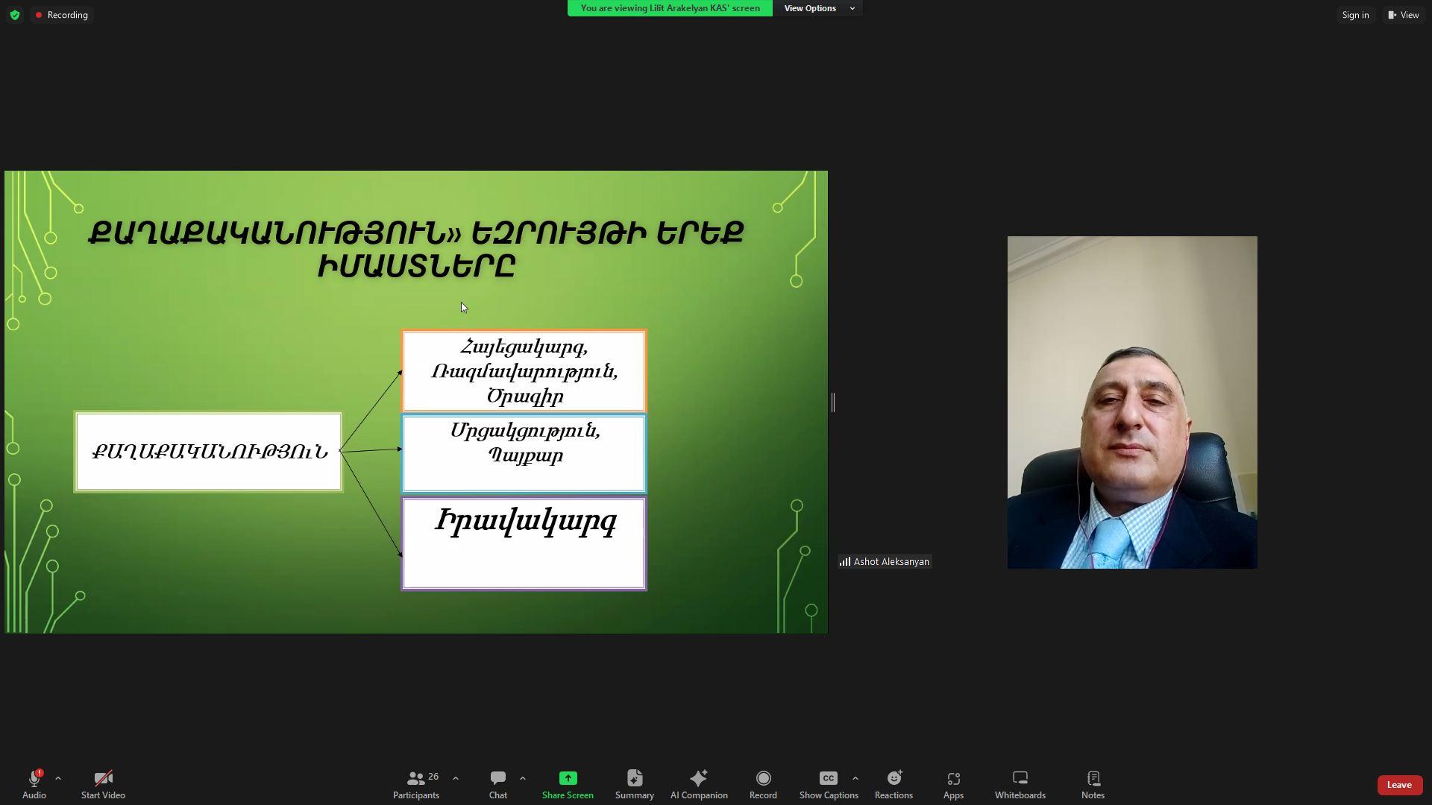The height and width of the screenshot is (805, 1432).
Task: Toggle Start Video on
Action: point(103,783)
